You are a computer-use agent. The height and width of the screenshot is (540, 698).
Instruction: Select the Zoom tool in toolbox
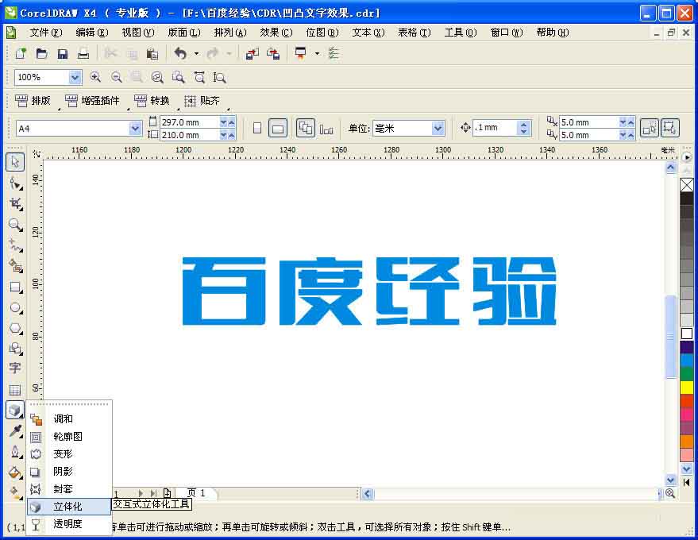pos(16,225)
